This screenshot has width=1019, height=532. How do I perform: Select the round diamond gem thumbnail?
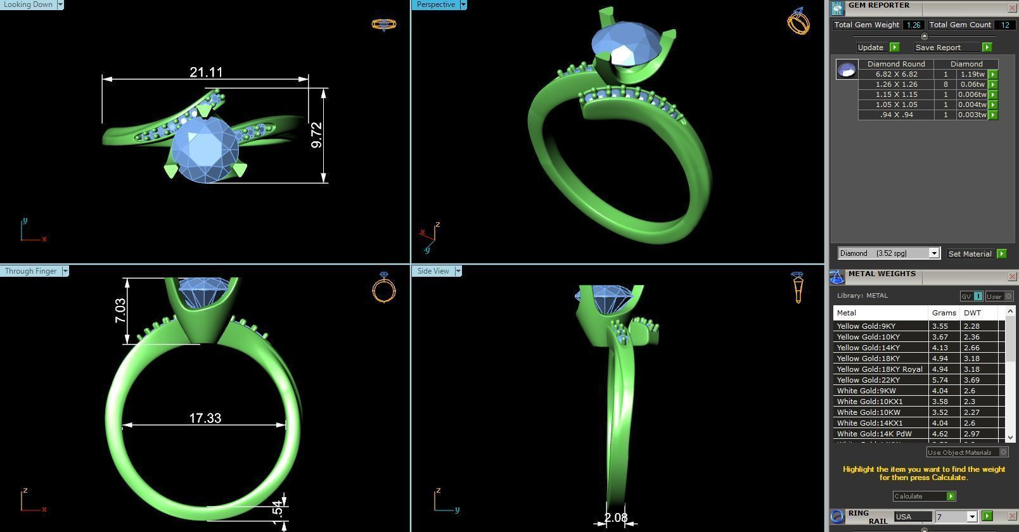(847, 70)
